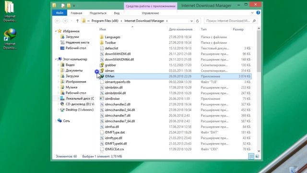Select idmantypeinfo.tlb file icon

coord(102,82)
